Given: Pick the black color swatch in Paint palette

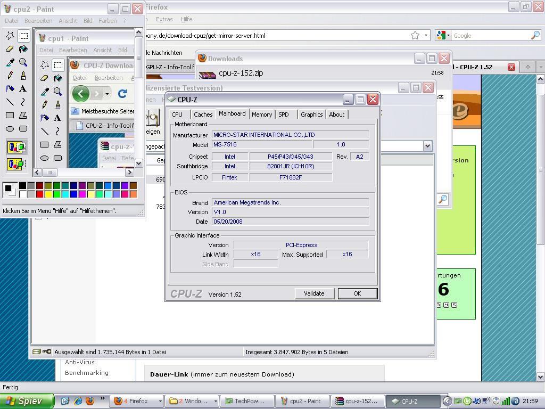Looking at the screenshot, I should (22, 185).
